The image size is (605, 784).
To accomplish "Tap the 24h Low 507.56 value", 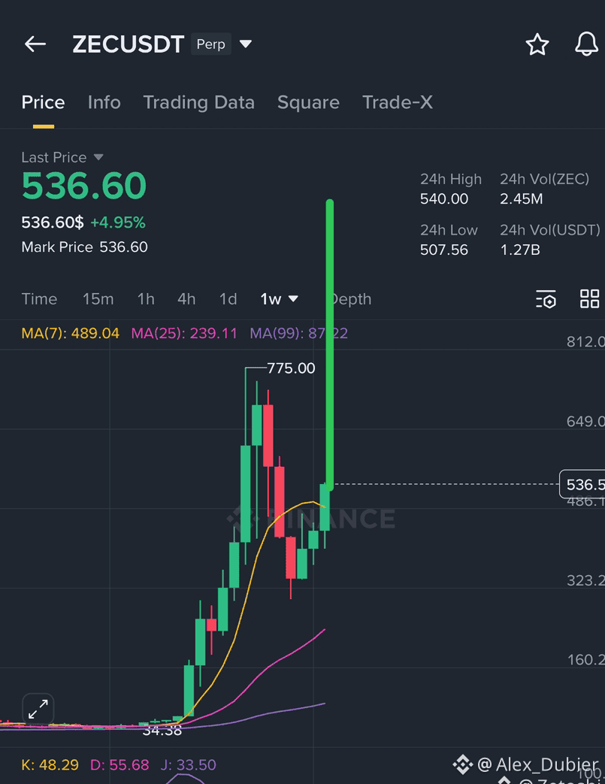I will (444, 250).
